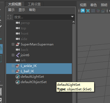Open the 显示 menu in Outliner
110x103 pixels.
pos(22,10)
